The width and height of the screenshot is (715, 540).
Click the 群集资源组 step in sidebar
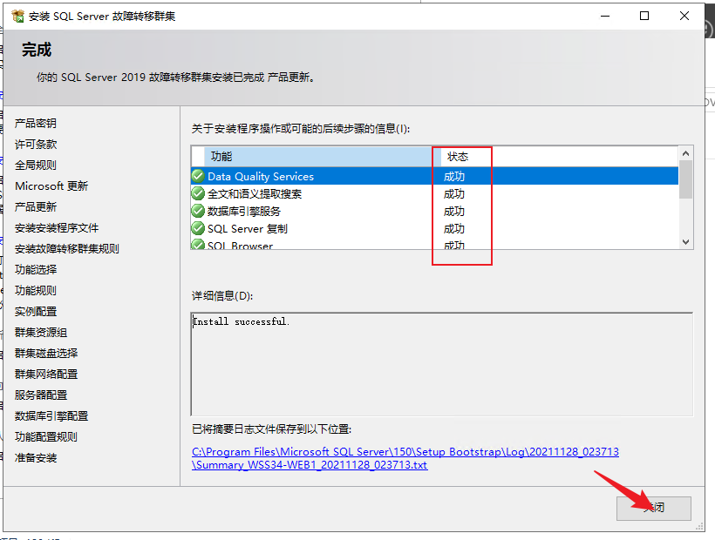coord(41,333)
